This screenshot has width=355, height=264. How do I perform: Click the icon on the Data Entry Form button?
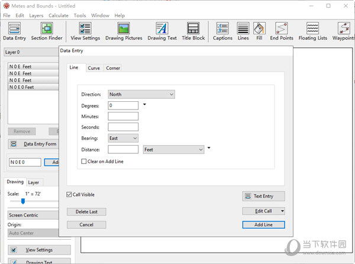pyautogui.click(x=14, y=144)
